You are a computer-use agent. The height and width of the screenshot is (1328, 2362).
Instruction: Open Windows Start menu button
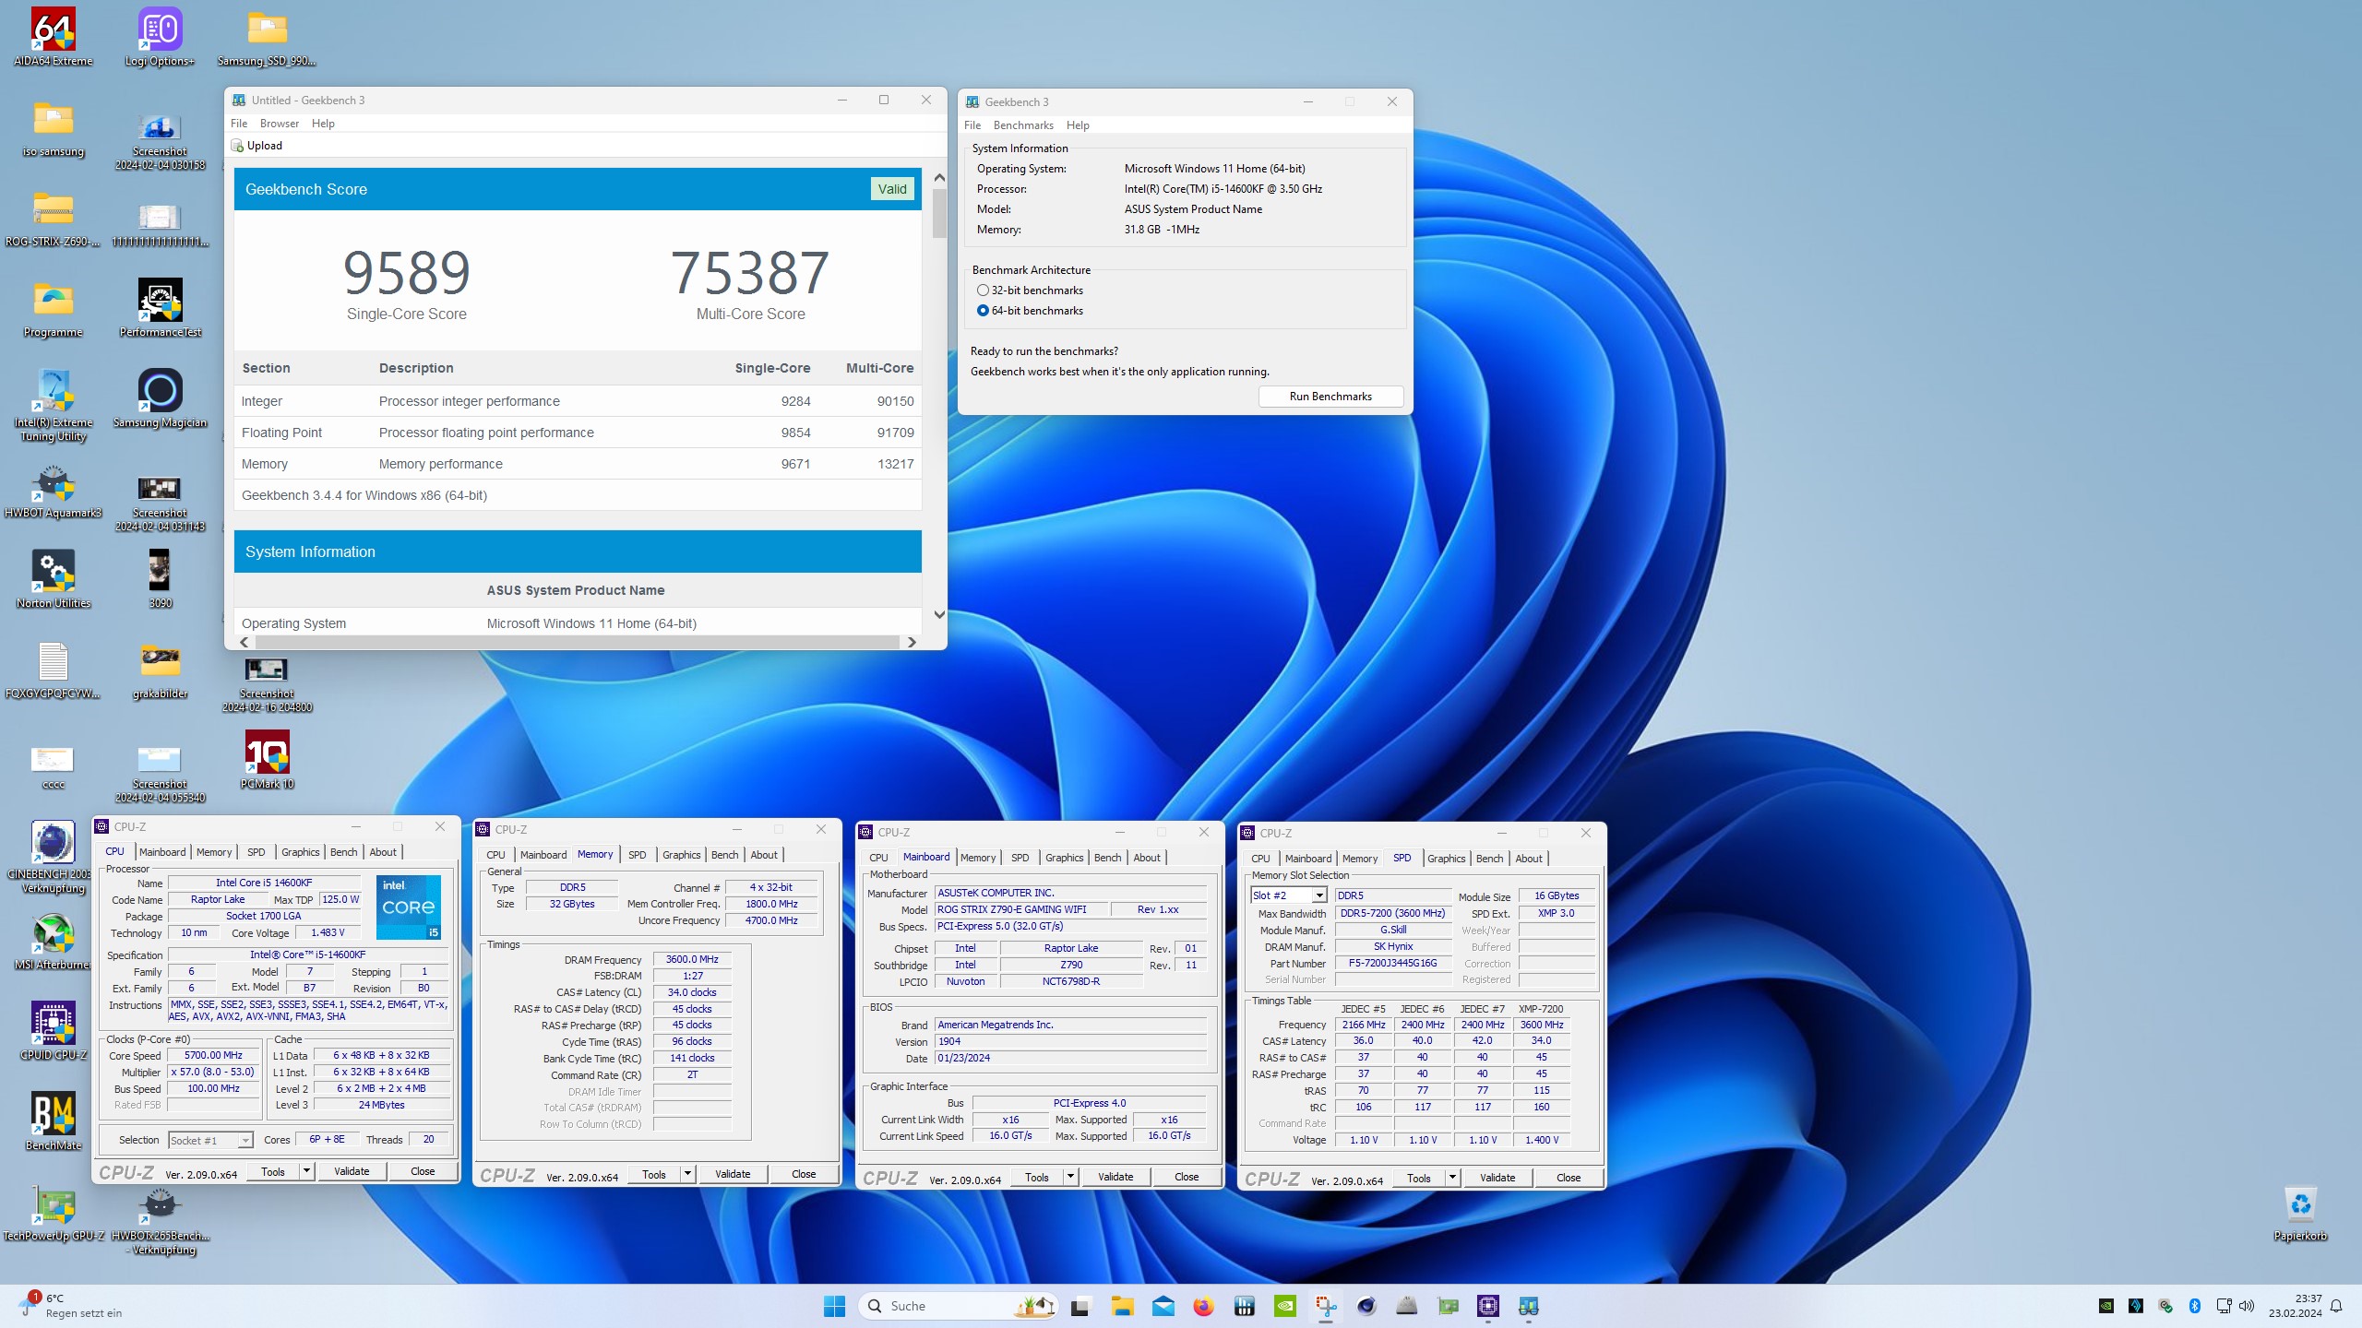point(834,1306)
